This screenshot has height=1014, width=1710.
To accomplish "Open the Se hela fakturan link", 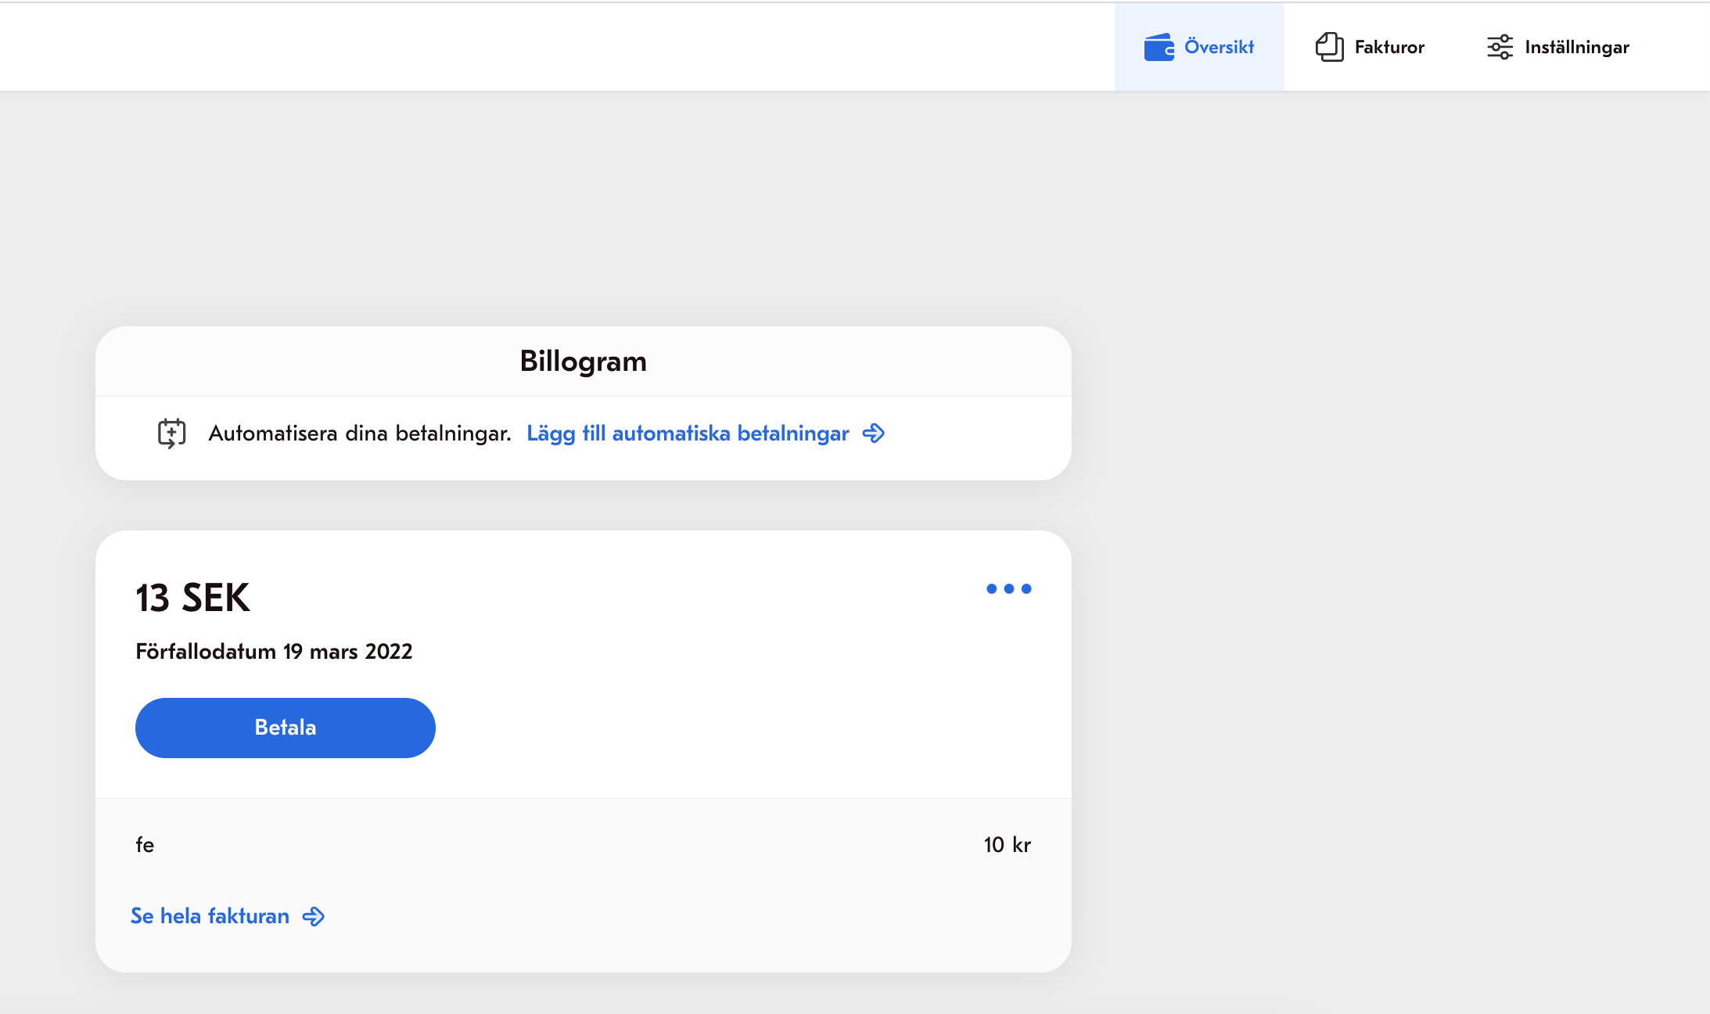I will pyautogui.click(x=210, y=915).
